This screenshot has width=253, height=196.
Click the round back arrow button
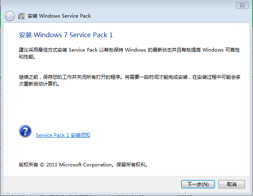pos(10,16)
